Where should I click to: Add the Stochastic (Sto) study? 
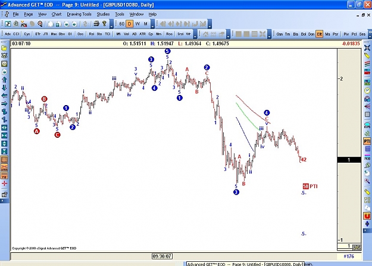99,34
